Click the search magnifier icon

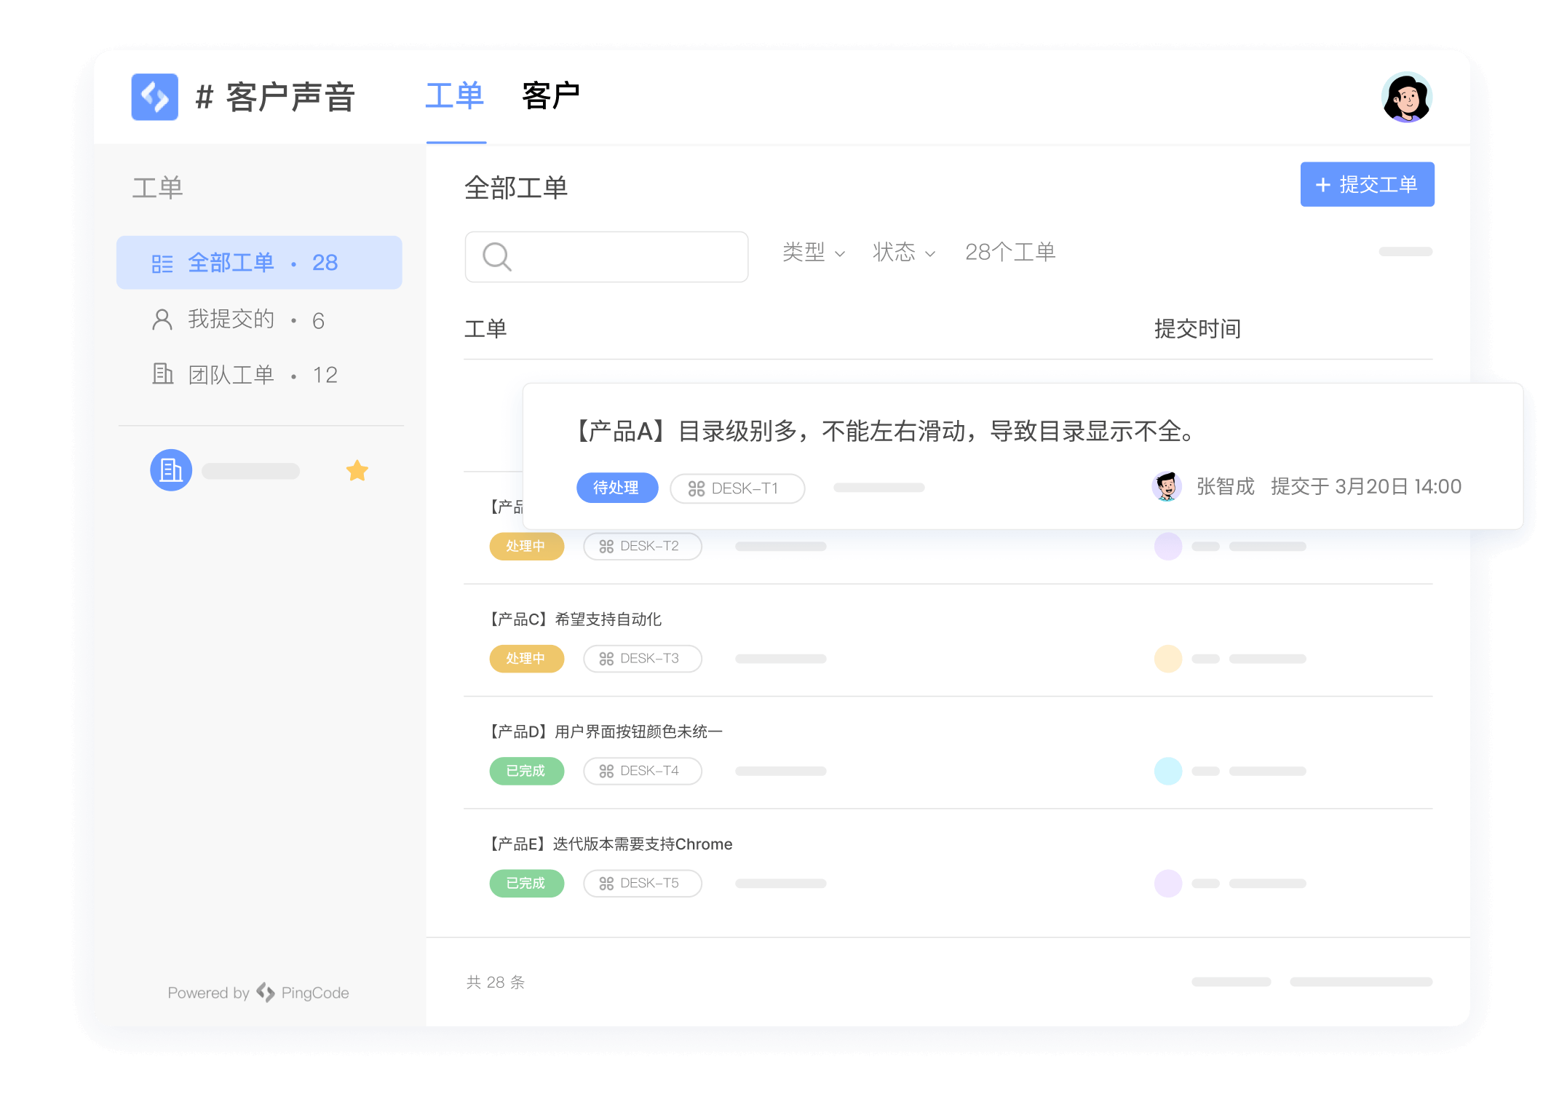[x=495, y=253]
